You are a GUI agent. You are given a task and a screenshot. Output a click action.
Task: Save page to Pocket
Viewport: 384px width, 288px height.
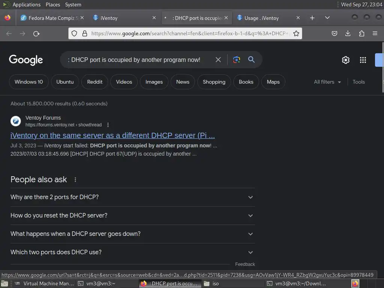point(334,33)
